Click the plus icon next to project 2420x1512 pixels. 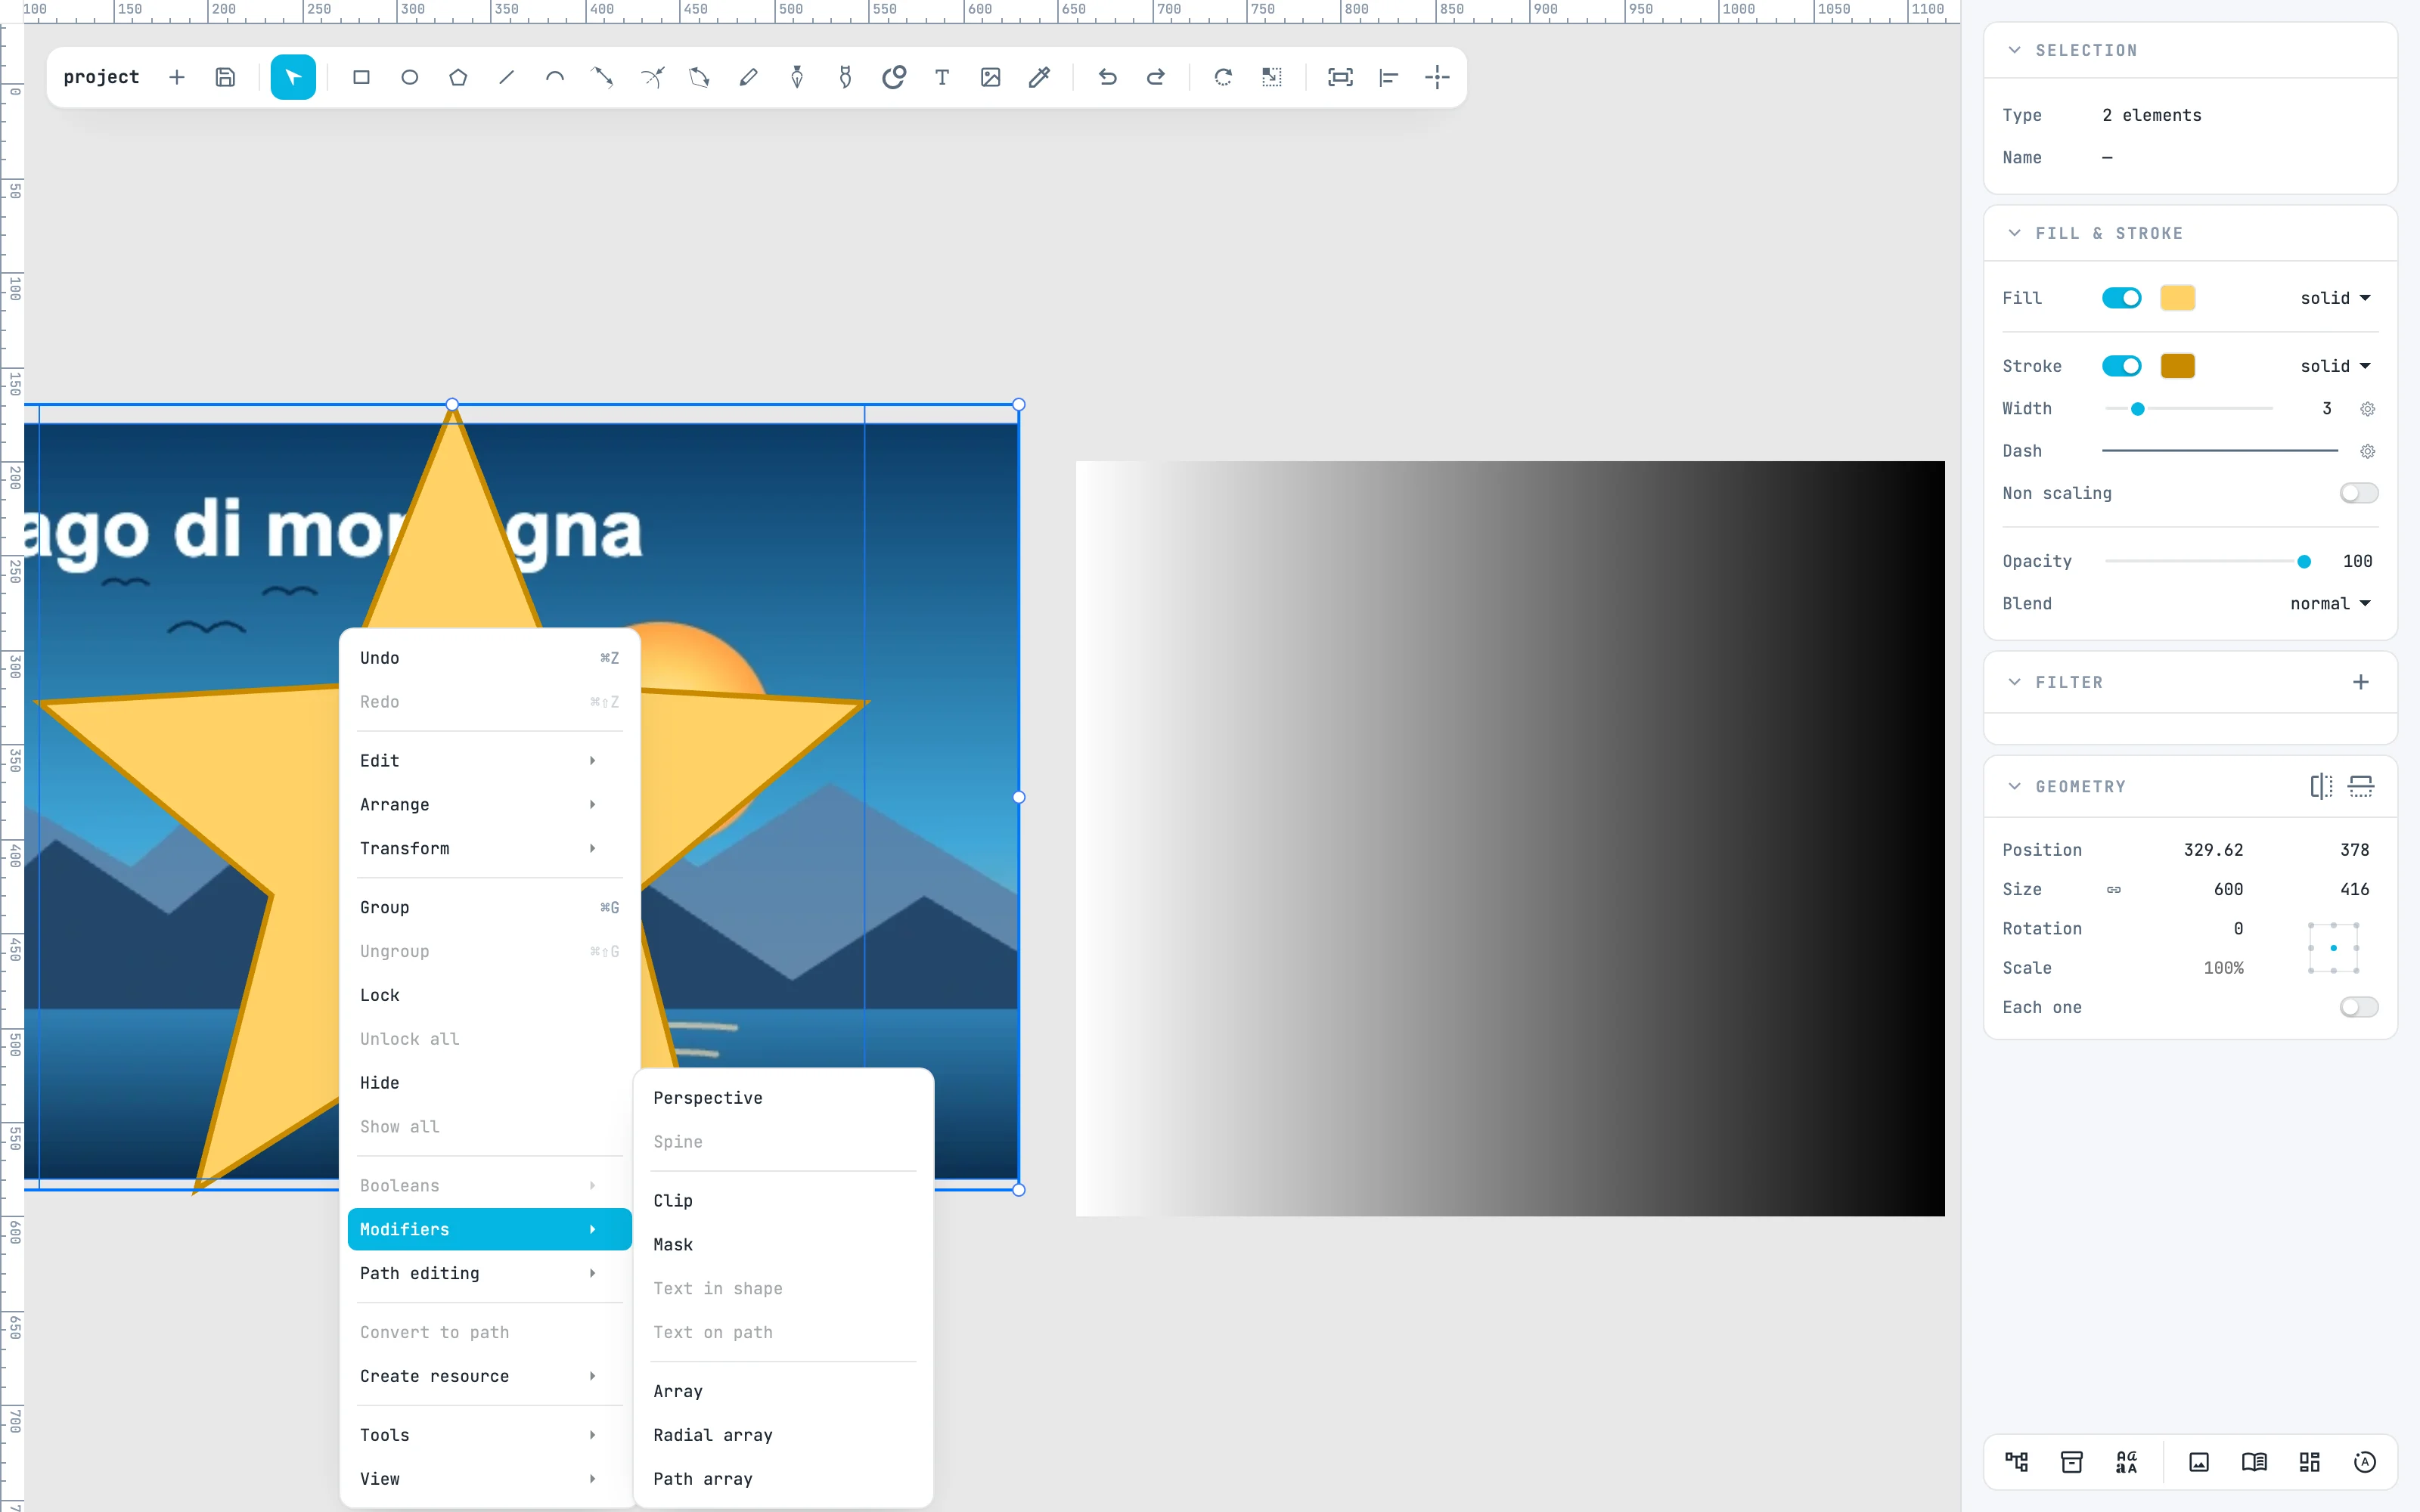coord(177,77)
